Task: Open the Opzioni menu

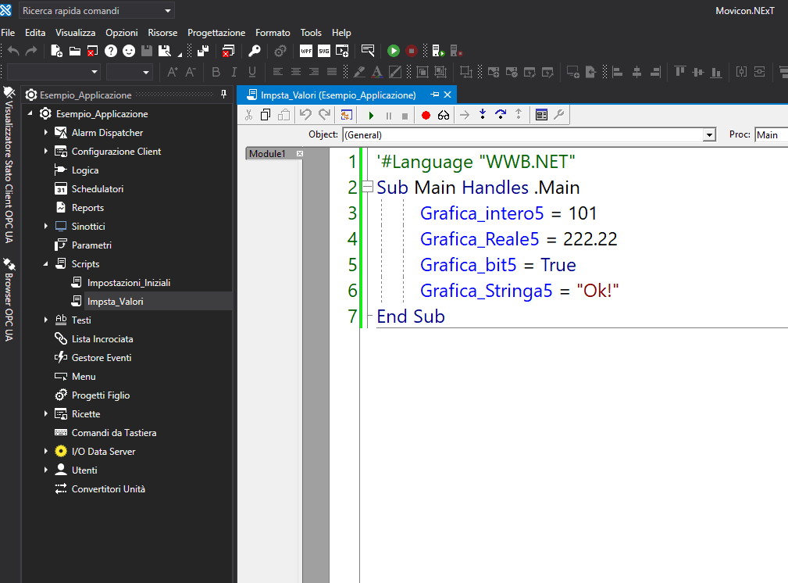Action: pyautogui.click(x=122, y=33)
